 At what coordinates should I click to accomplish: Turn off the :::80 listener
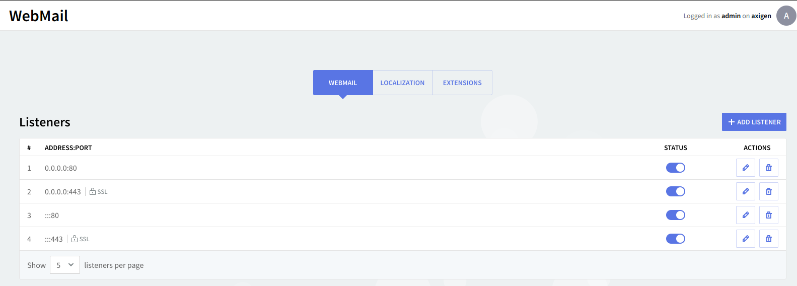click(x=675, y=215)
